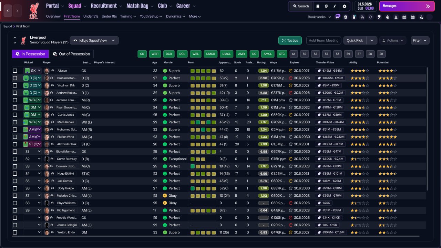Select the checkbox for Wataru Endo

coord(15,232)
